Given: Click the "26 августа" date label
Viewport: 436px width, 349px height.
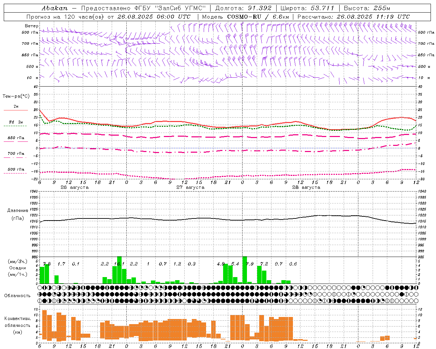Looking at the screenshot, I should [x=75, y=187].
